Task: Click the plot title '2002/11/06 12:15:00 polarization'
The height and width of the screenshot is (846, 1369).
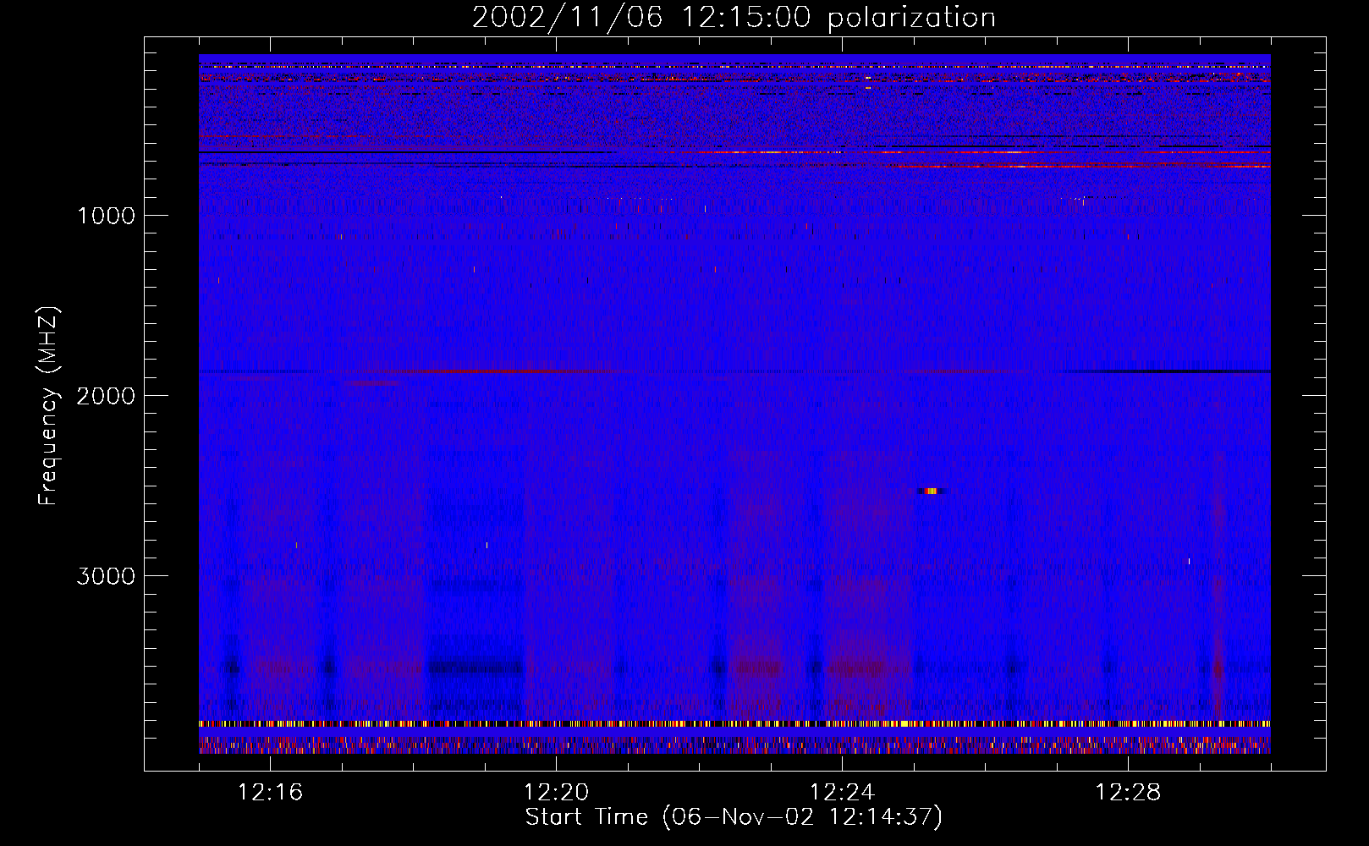Action: [x=734, y=18]
